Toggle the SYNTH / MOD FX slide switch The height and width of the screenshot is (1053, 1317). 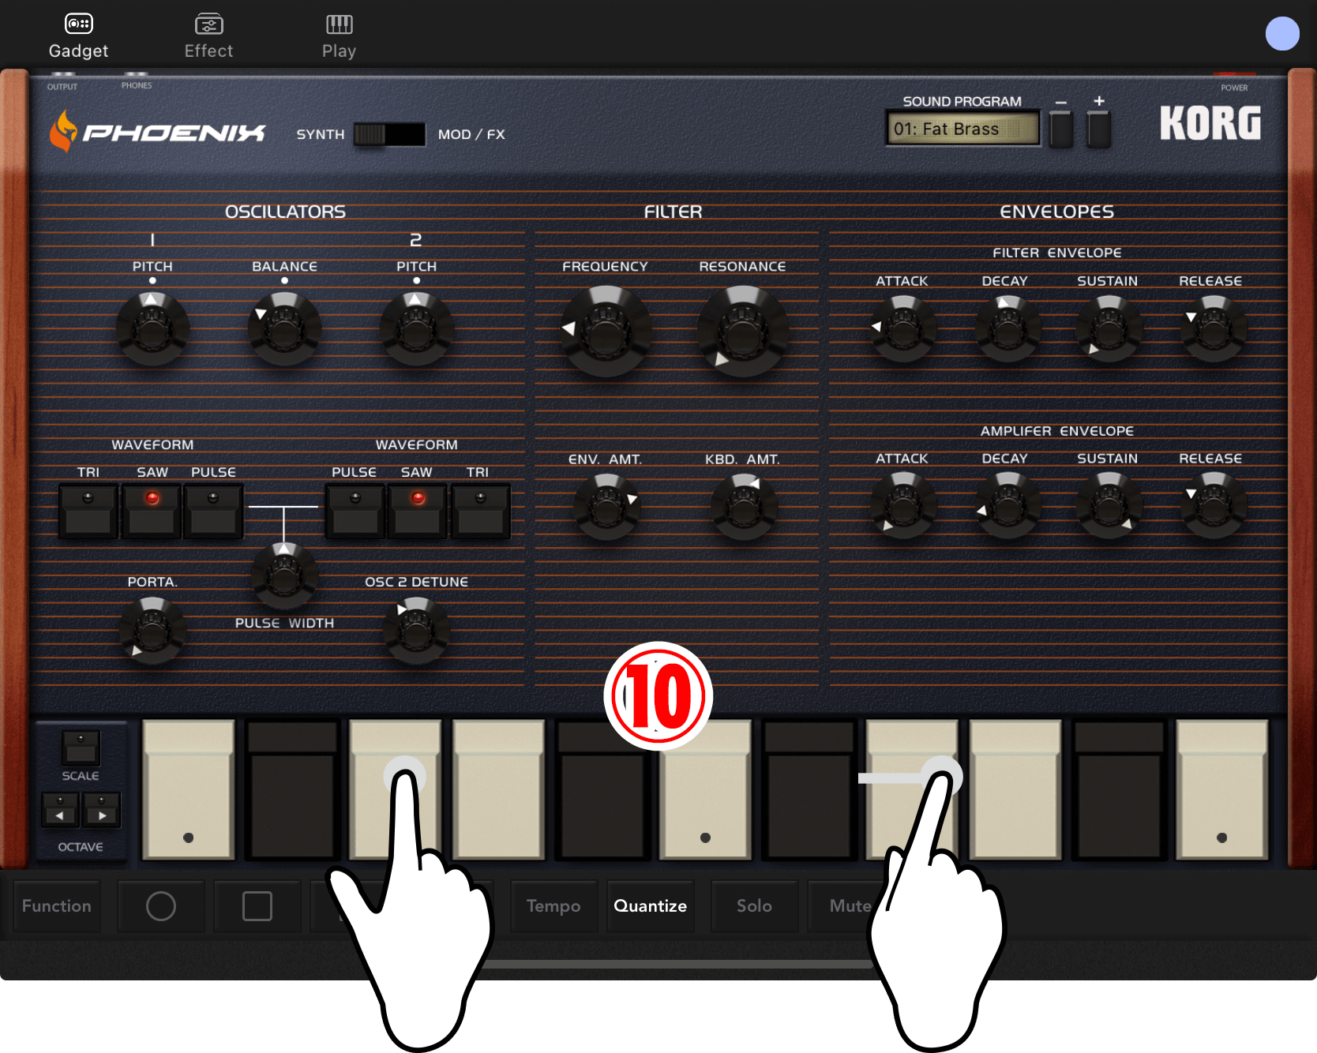tap(389, 134)
